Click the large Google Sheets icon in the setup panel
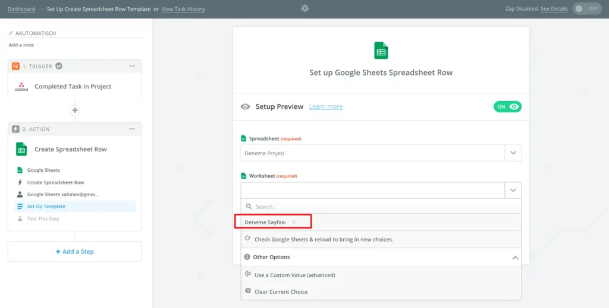The height and width of the screenshot is (308, 609). [381, 51]
